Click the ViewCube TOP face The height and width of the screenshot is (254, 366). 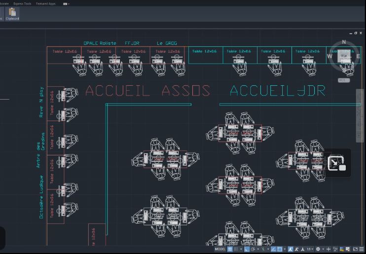click(x=344, y=56)
